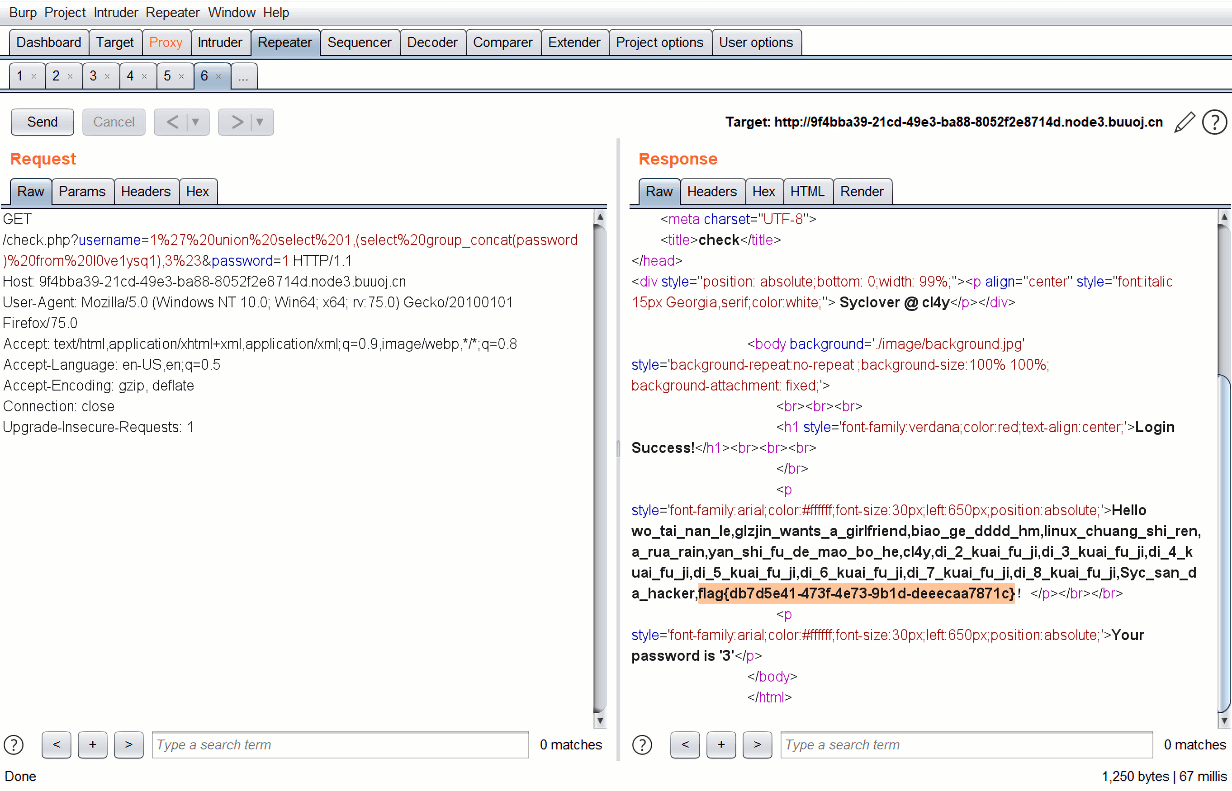Open the Window menu
This screenshot has height=791, width=1232.
click(x=232, y=12)
